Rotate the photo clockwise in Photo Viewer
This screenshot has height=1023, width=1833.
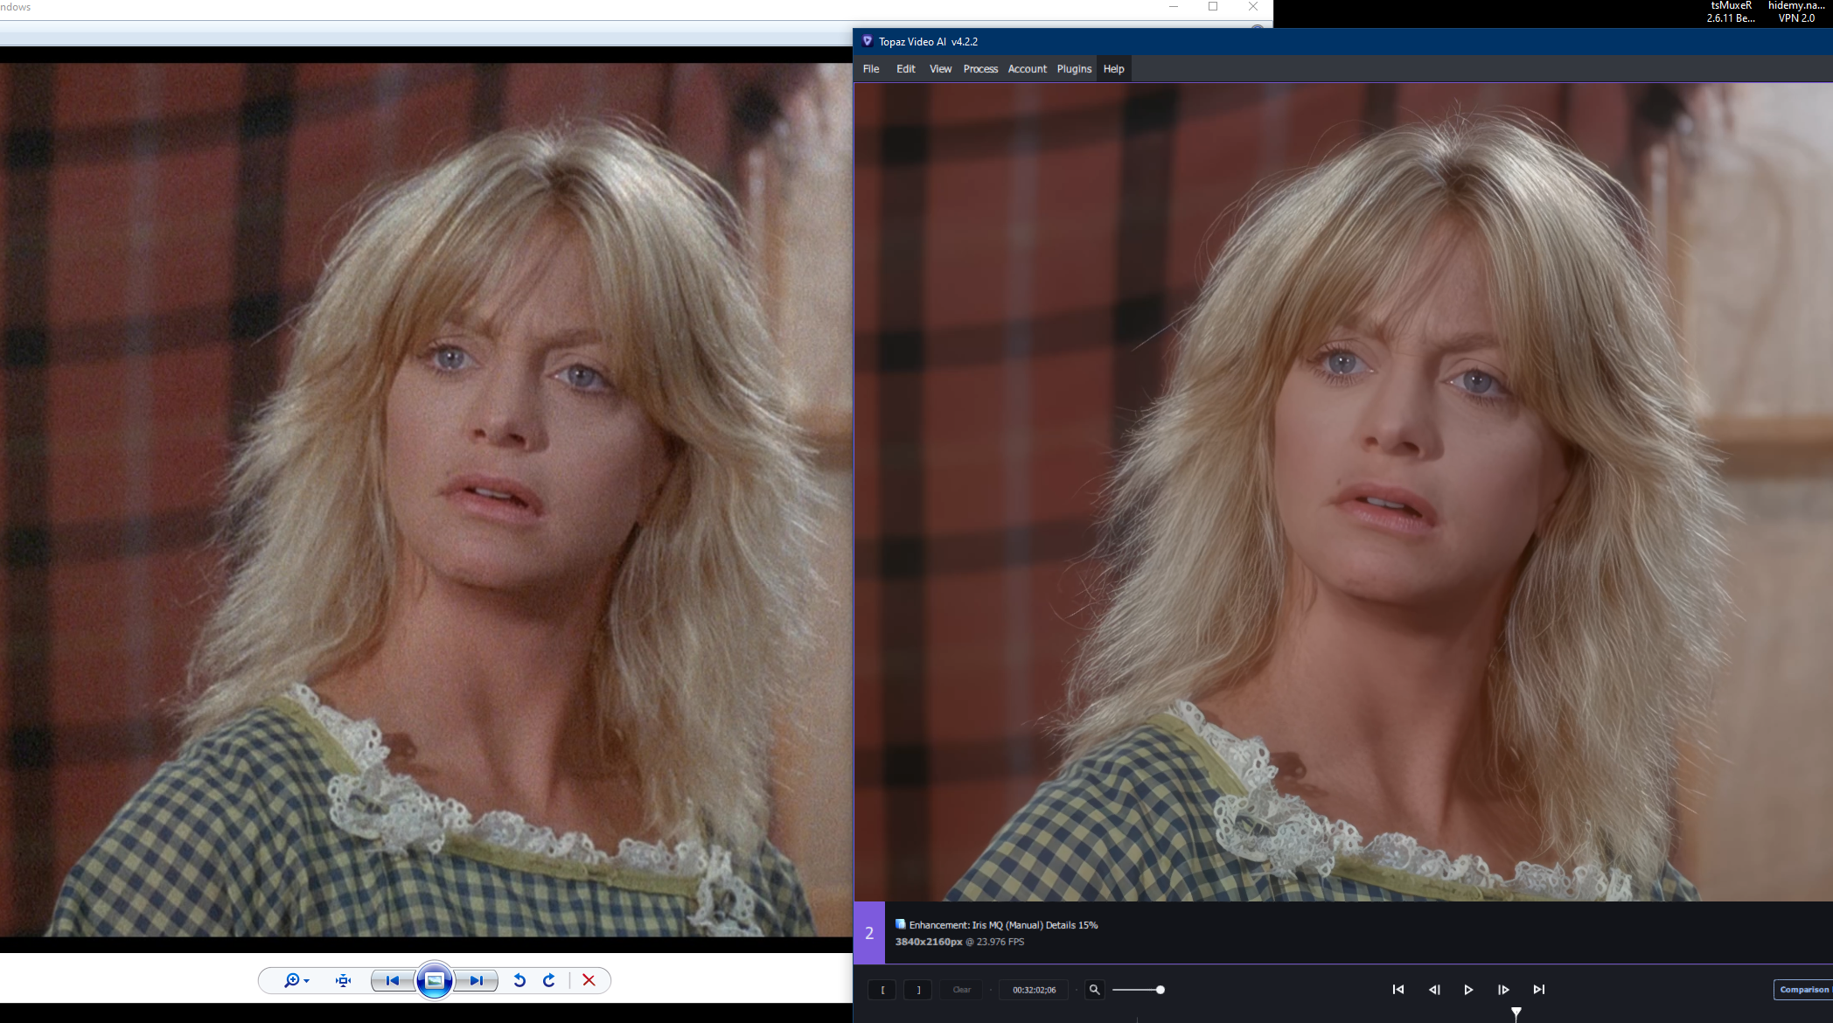tap(549, 981)
